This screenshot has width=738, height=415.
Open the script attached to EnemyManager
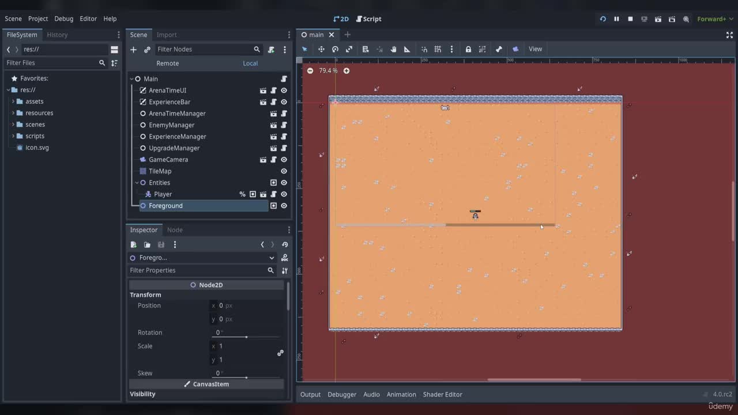(x=284, y=125)
